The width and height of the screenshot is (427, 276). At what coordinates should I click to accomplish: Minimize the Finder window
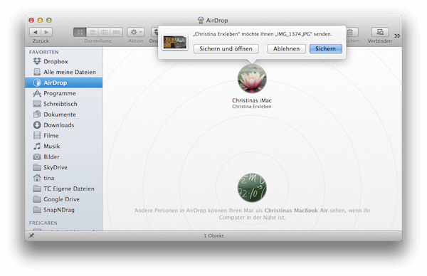[x=40, y=20]
